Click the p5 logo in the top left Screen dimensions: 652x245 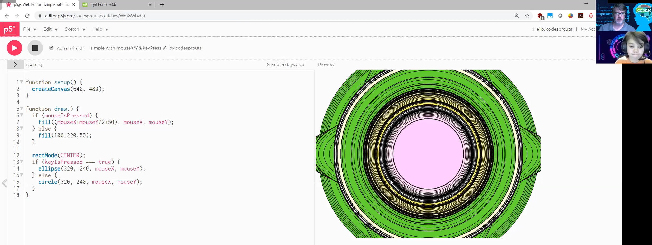(x=10, y=29)
